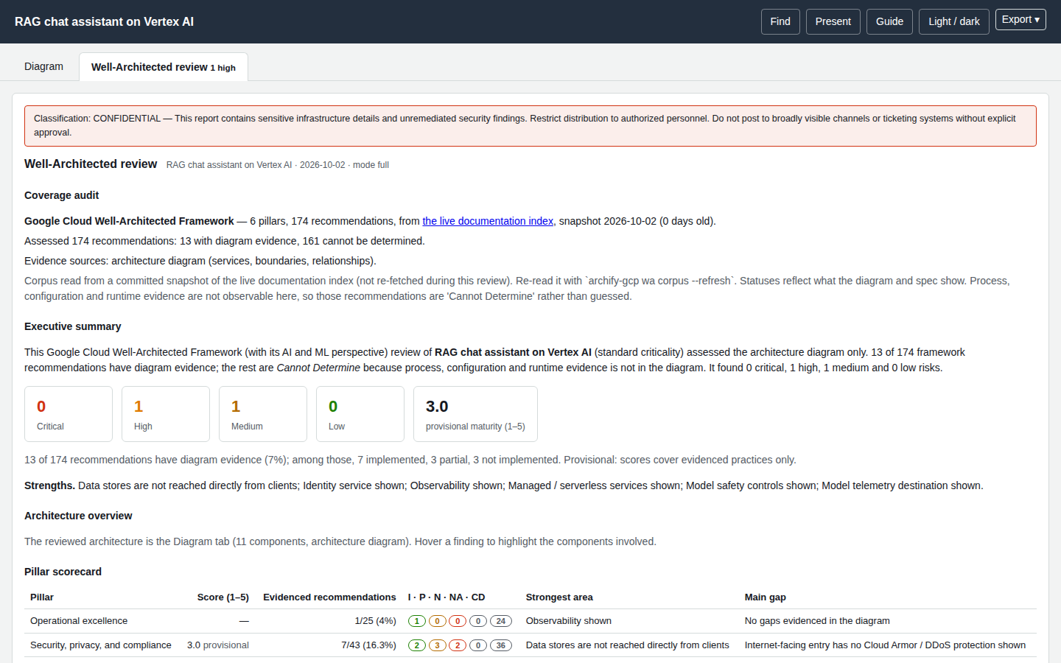Click the RAG chat assistant page title

coord(104,22)
